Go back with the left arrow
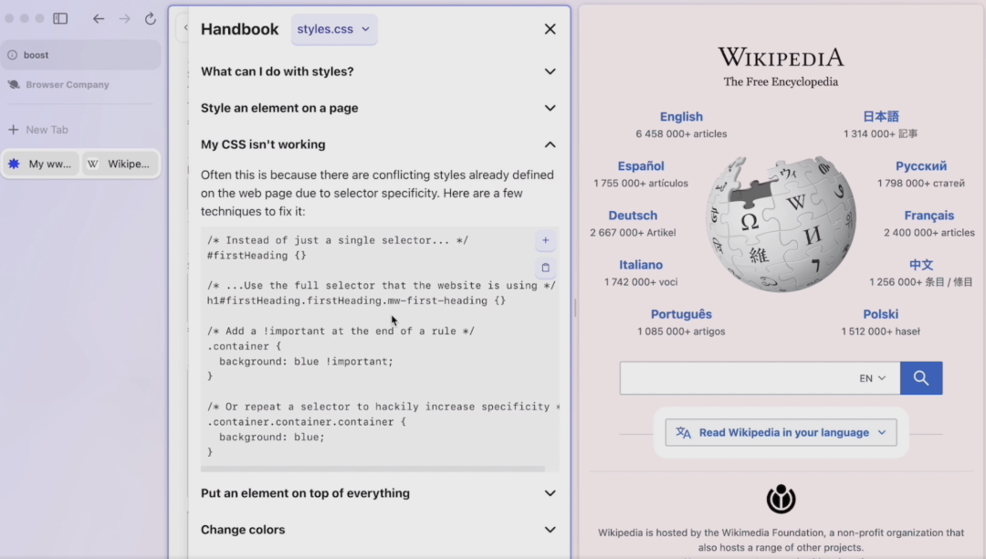 [99, 18]
